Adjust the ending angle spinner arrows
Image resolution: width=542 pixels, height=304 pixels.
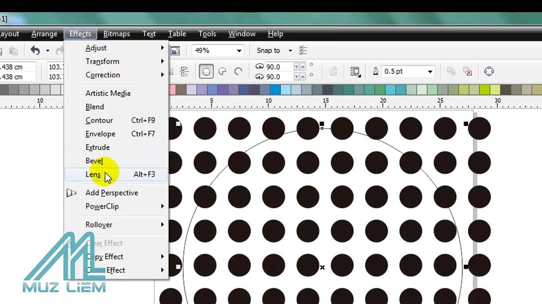coord(299,77)
